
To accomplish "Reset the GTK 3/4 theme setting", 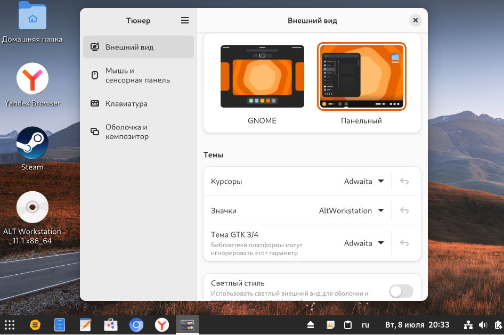I will click(404, 243).
